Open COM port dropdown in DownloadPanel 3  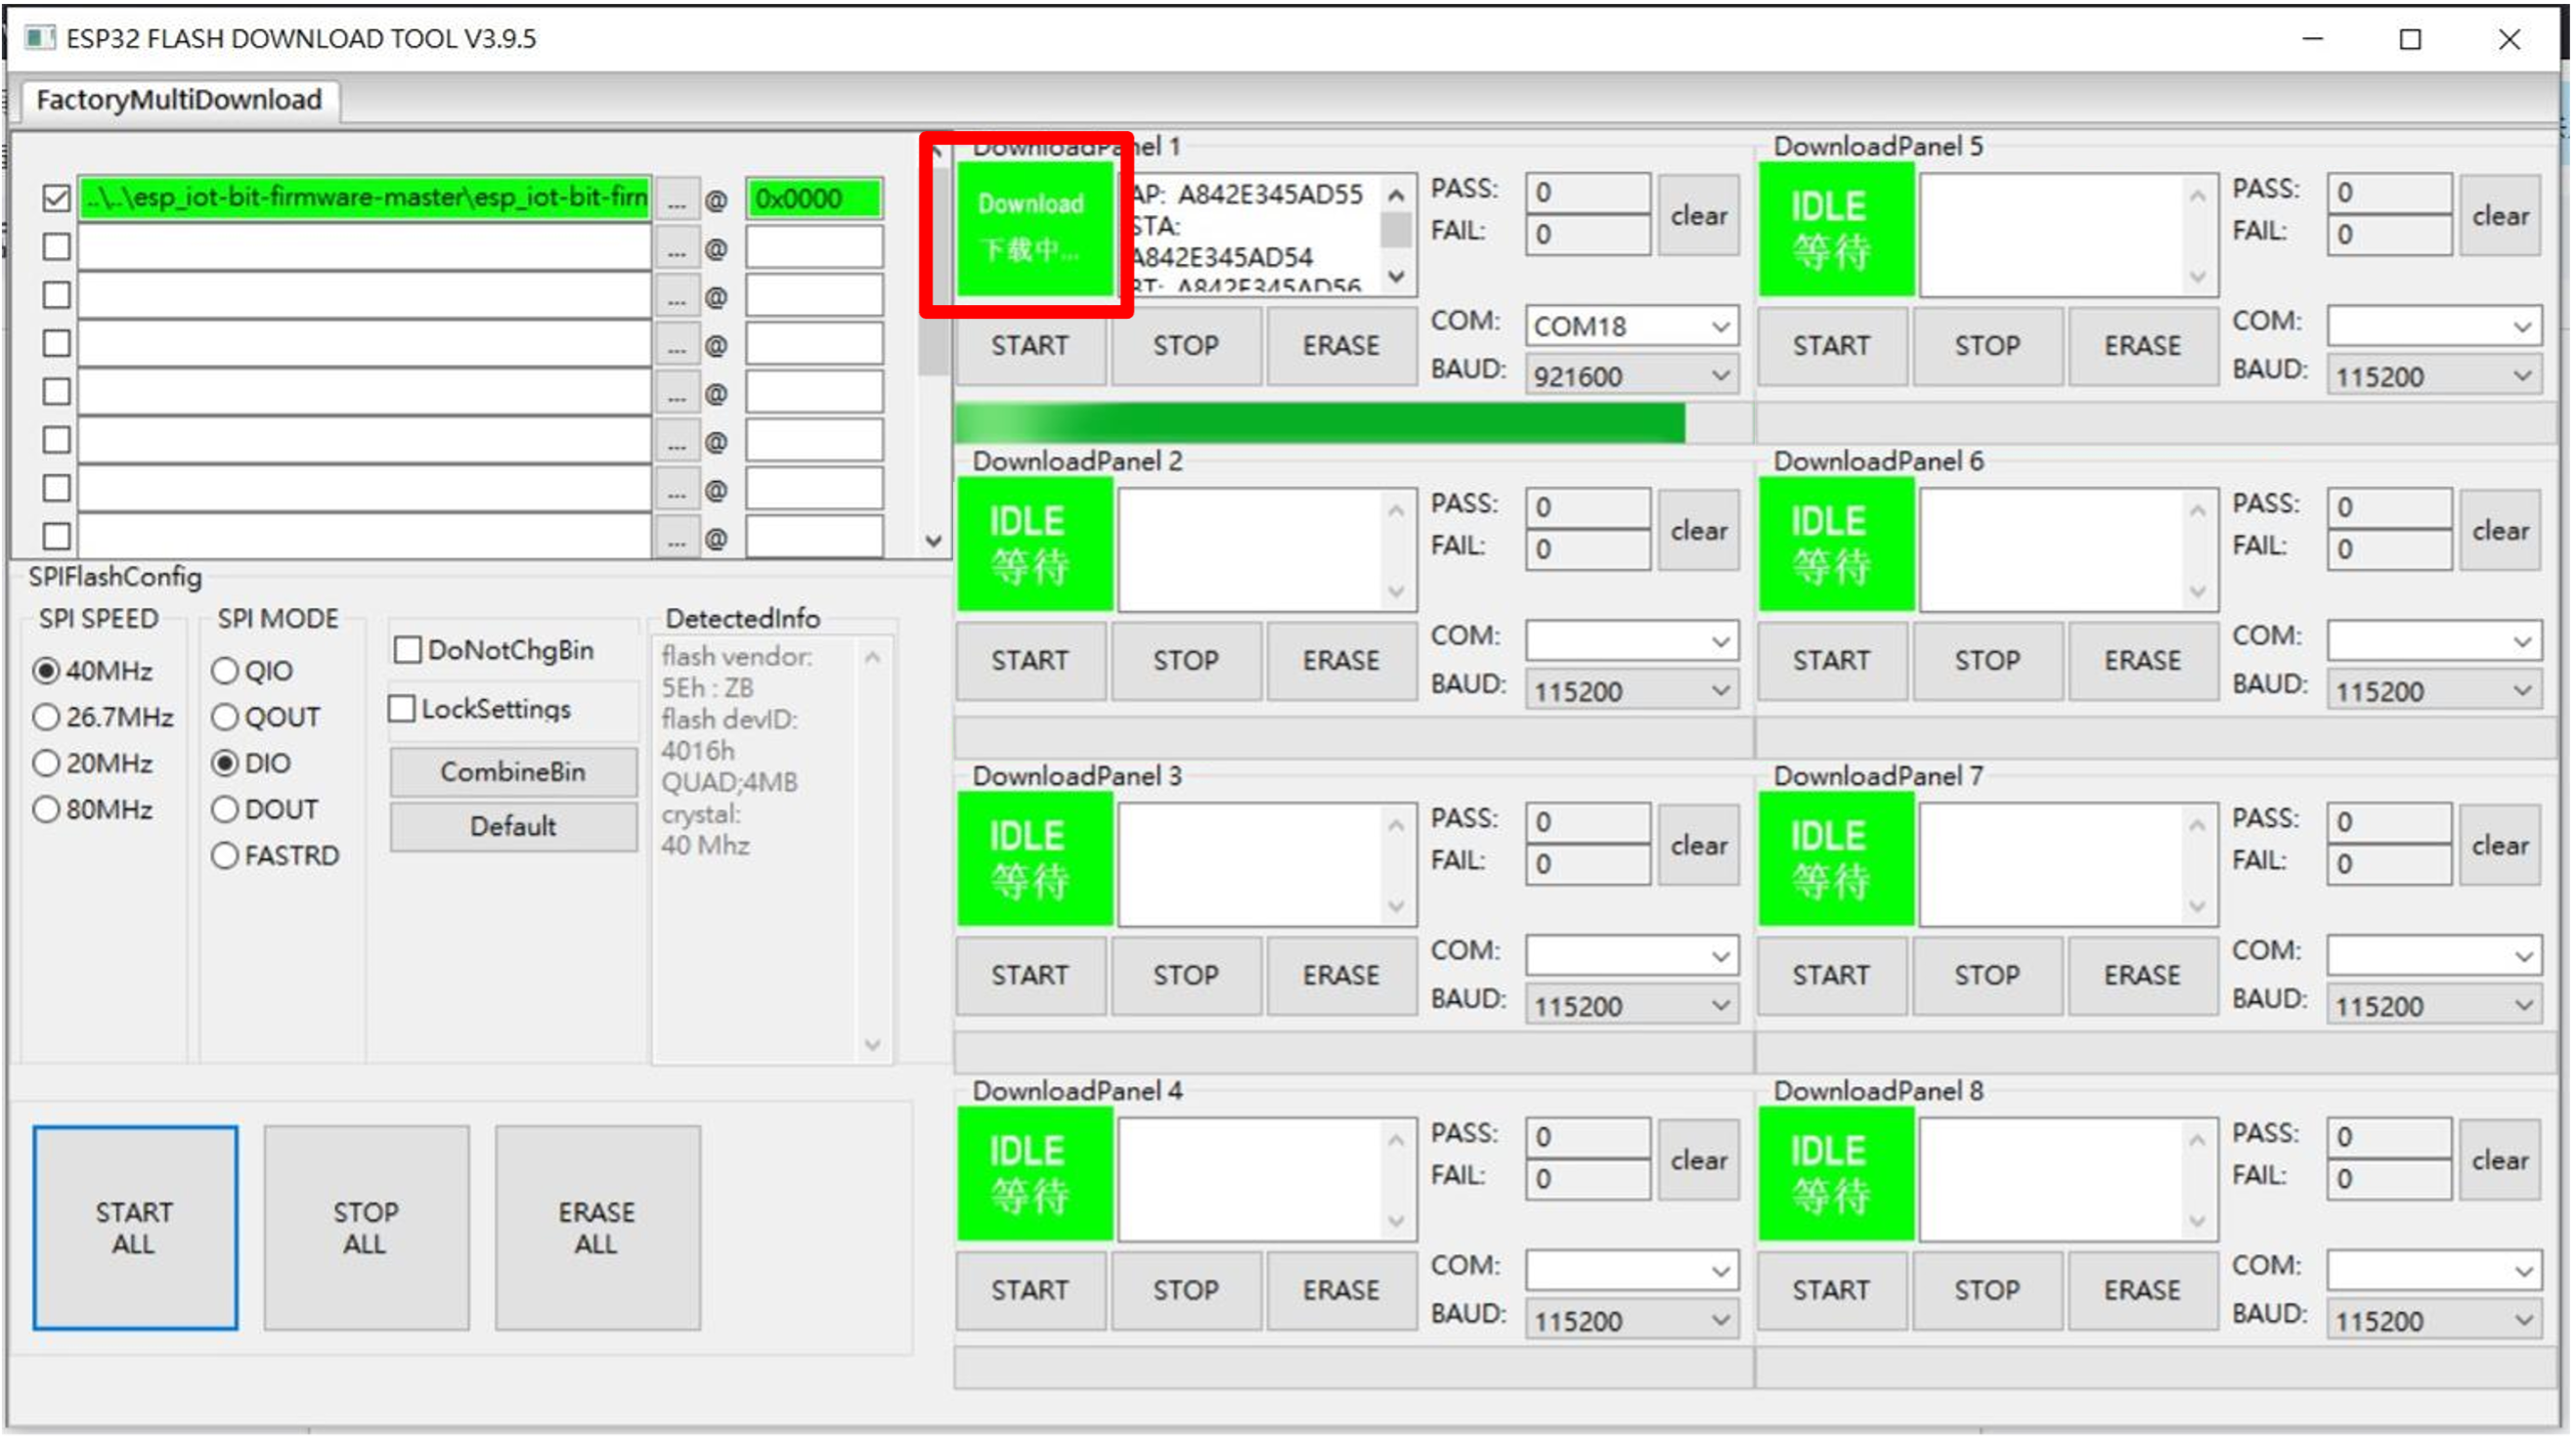pyautogui.click(x=1632, y=956)
